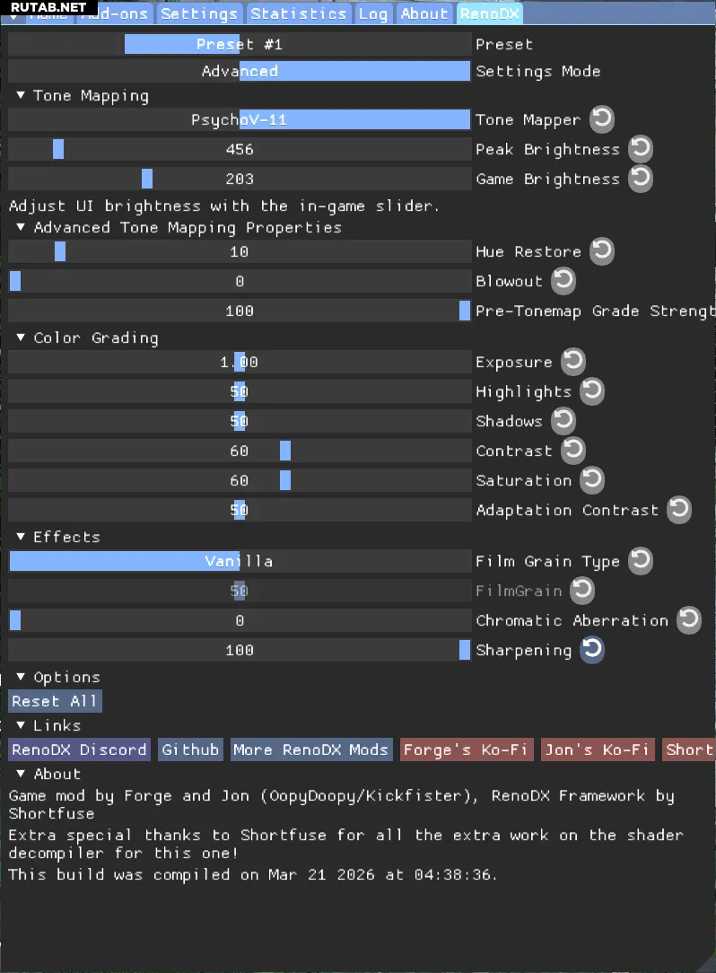Reset the Hue Restore setting

[601, 250]
